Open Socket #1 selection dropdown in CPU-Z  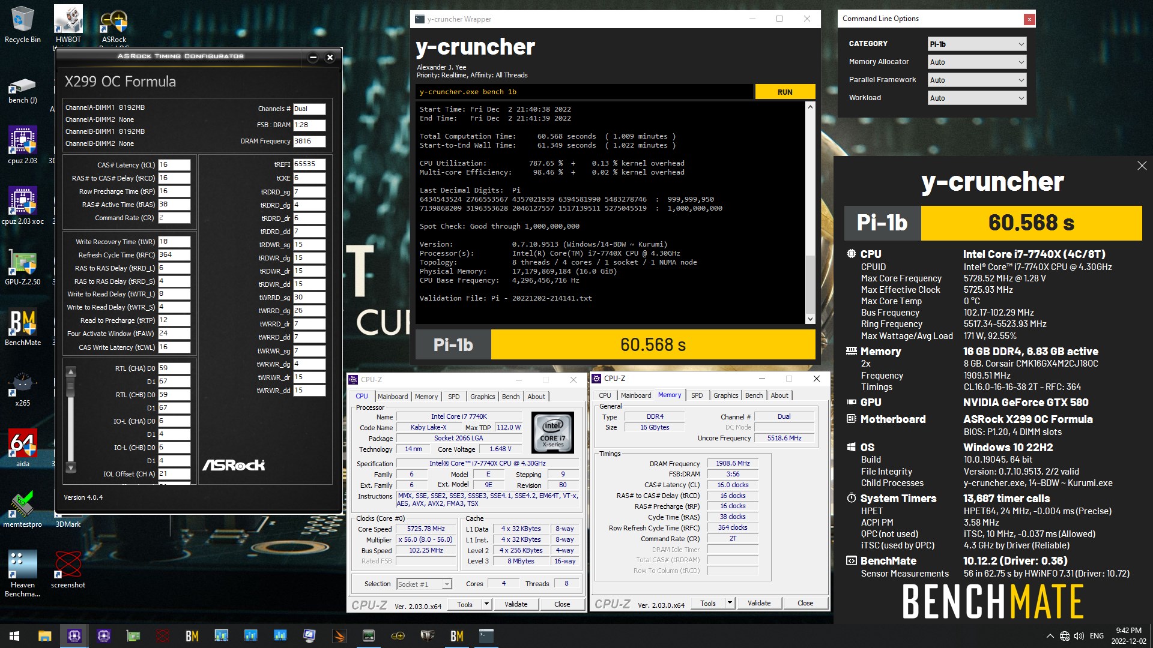(x=423, y=584)
